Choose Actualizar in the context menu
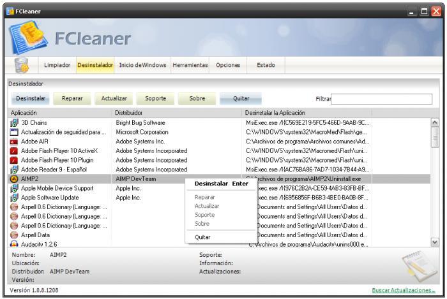The height and width of the screenshot is (299, 447). click(x=221, y=206)
